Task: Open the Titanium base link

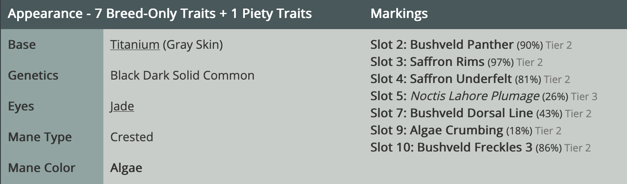Action: pos(135,45)
